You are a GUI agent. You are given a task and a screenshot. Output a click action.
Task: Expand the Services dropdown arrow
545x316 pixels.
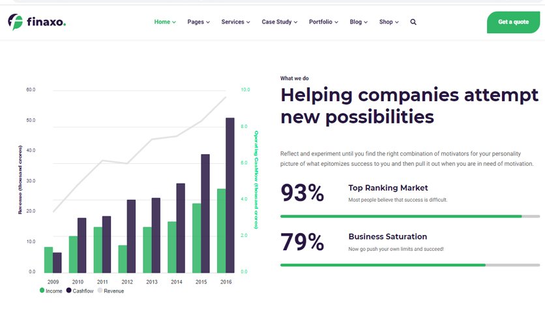coord(248,22)
